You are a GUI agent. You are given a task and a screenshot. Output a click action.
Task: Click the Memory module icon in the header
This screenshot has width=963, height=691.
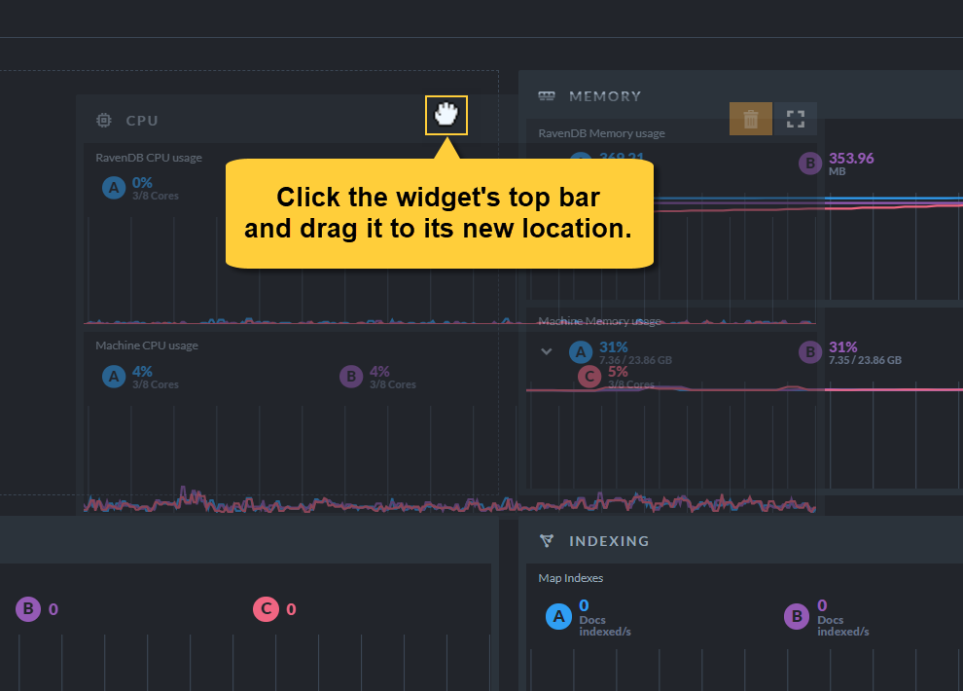(x=546, y=95)
